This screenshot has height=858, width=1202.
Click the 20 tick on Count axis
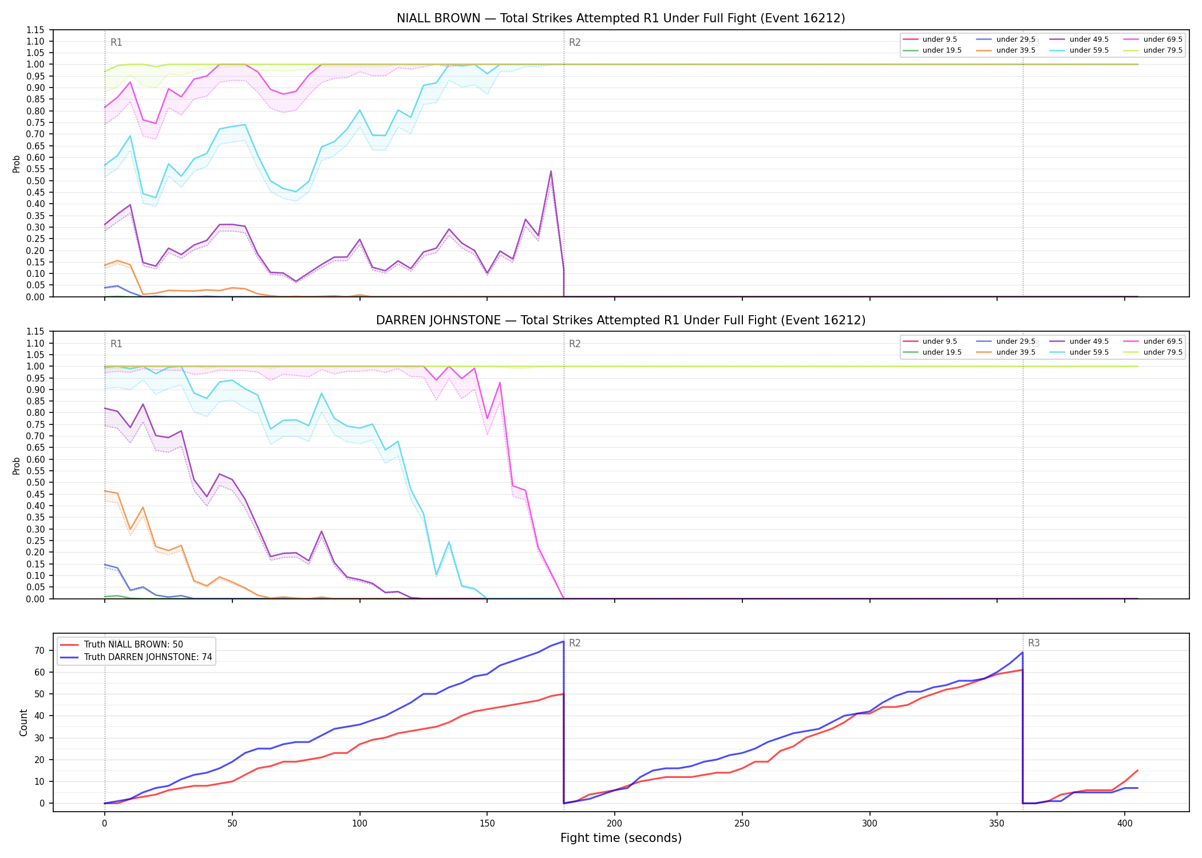pyautogui.click(x=39, y=760)
